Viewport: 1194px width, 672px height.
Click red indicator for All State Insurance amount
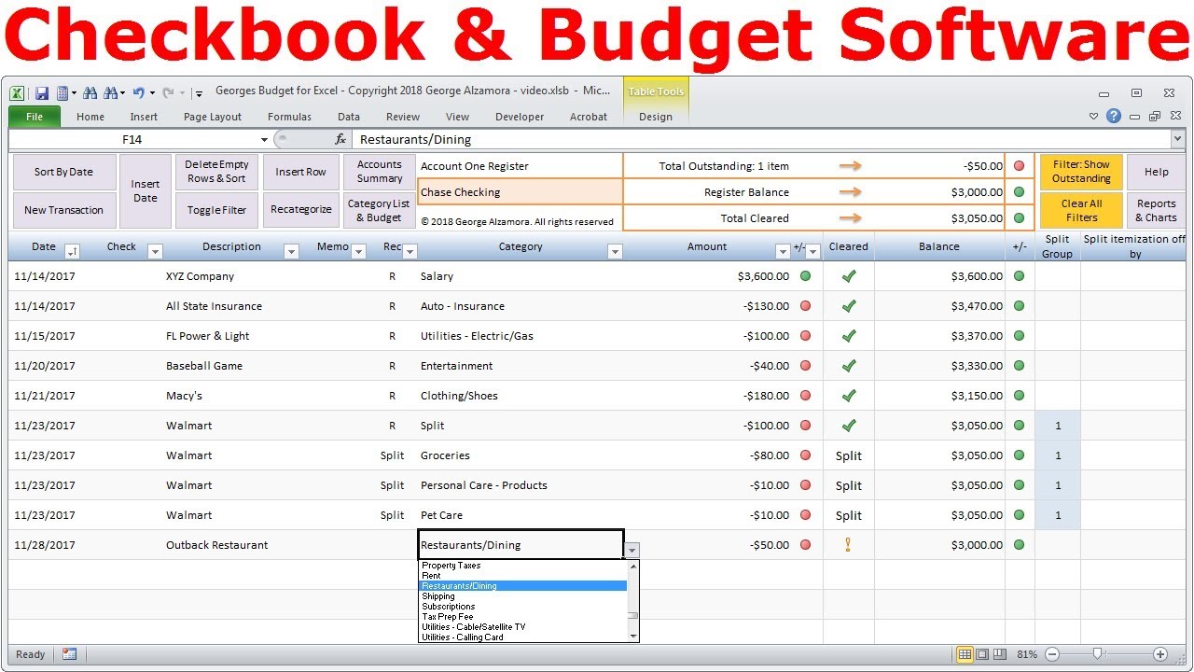click(805, 306)
